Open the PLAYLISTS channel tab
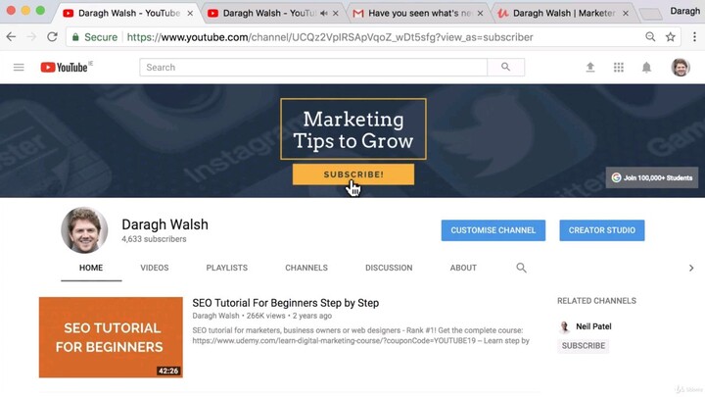This screenshot has width=705, height=397. (226, 268)
